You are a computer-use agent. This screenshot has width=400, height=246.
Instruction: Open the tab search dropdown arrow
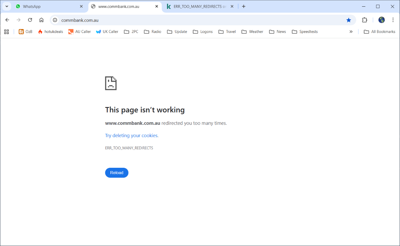click(x=7, y=6)
